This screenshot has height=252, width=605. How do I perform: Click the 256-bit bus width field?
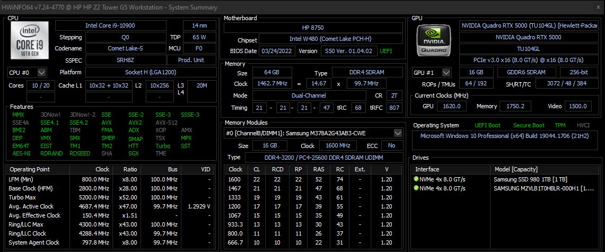(x=579, y=72)
